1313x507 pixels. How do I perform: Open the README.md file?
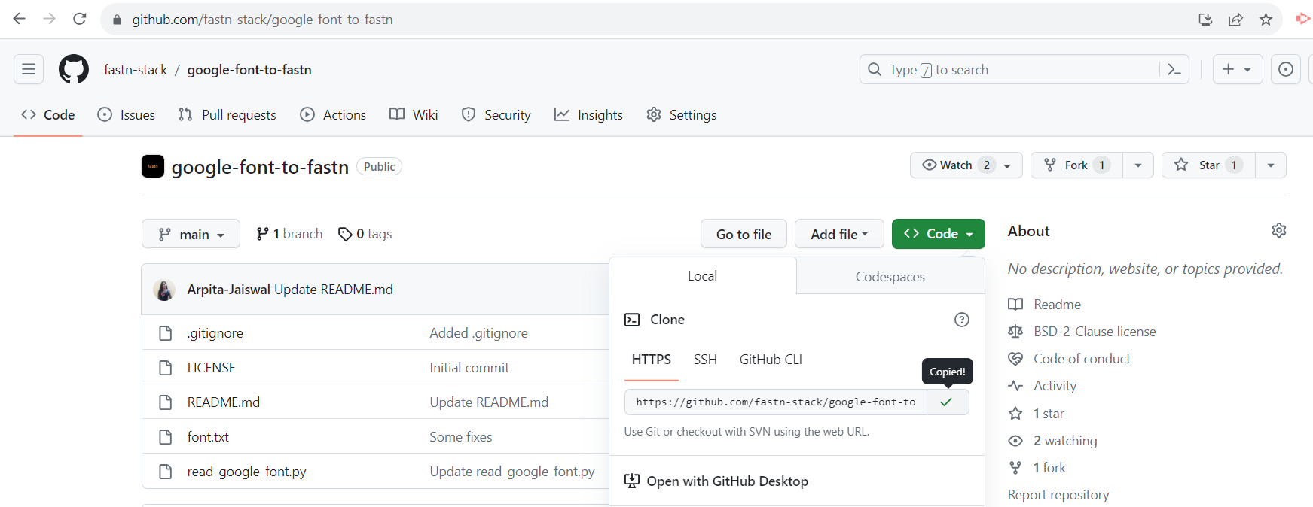[224, 402]
